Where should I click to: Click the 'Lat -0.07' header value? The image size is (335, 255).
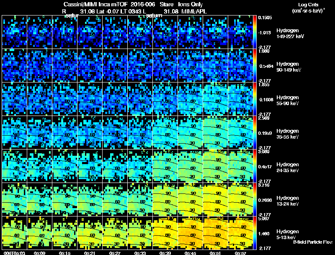(109, 11)
